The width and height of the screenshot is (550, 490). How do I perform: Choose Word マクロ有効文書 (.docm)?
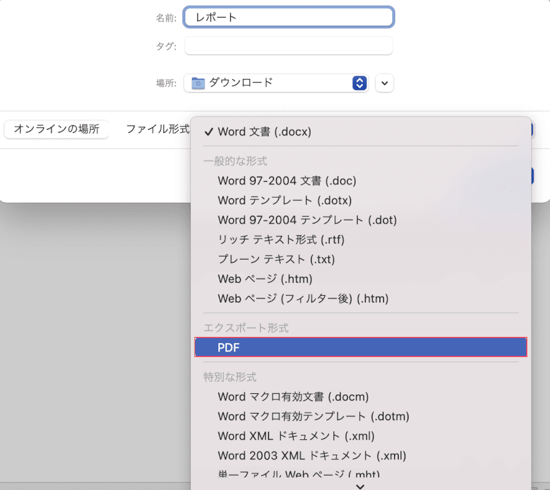pos(360,396)
